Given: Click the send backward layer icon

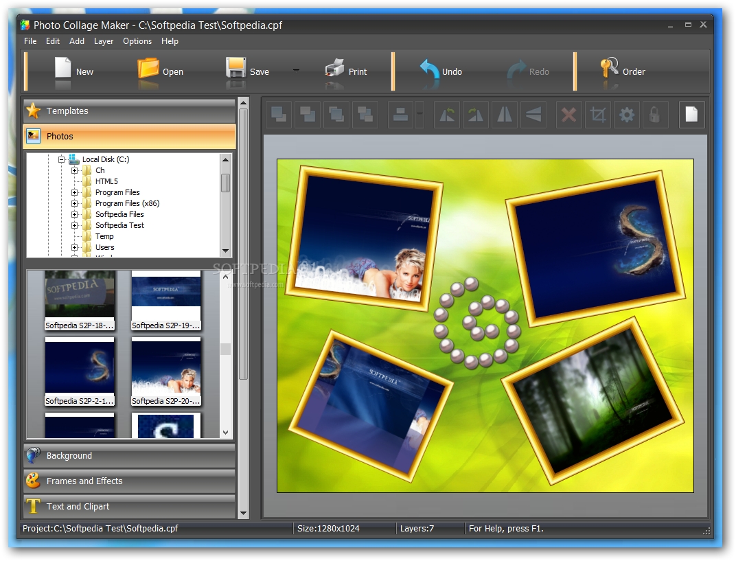Looking at the screenshot, I should [365, 115].
